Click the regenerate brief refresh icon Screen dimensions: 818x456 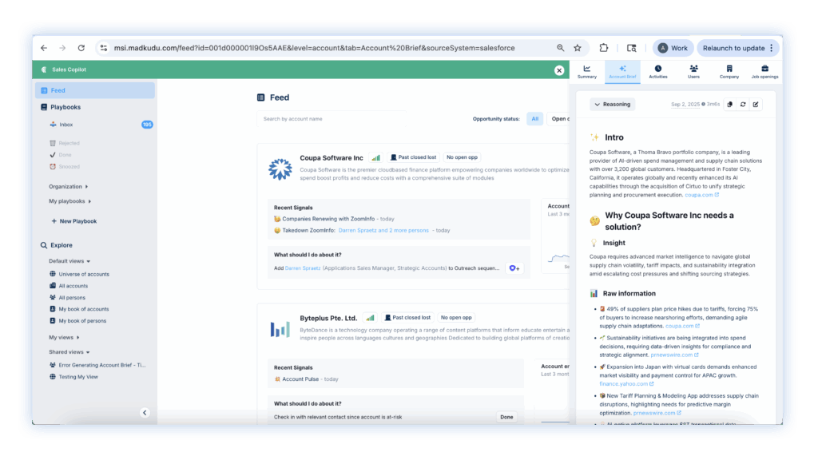[x=743, y=105]
